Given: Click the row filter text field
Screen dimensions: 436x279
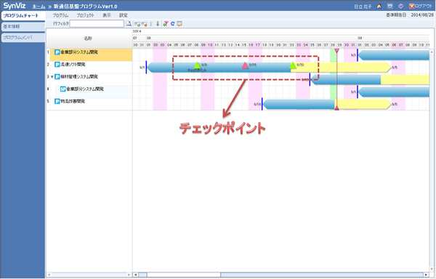Looking at the screenshot, I should click(x=97, y=24).
